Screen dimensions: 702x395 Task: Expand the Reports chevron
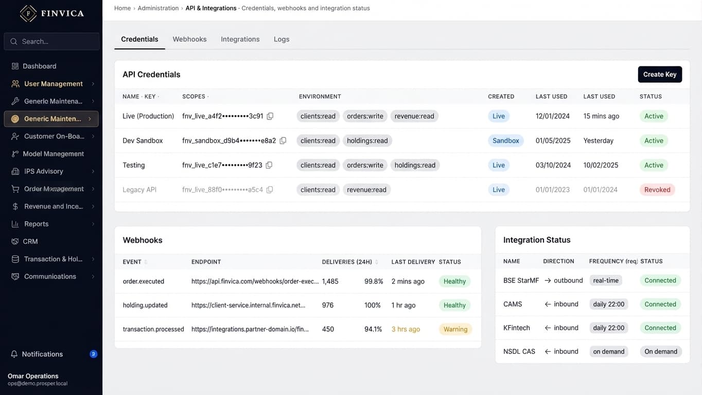tap(93, 224)
